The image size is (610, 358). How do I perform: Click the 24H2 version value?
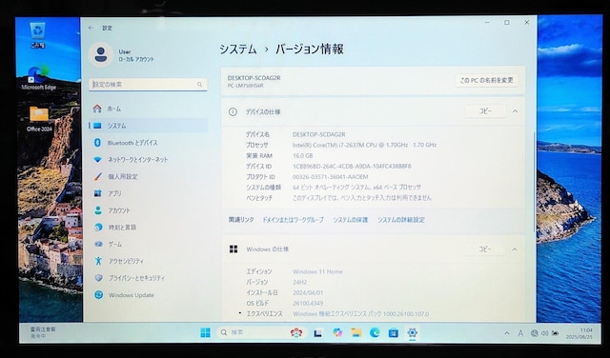300,282
